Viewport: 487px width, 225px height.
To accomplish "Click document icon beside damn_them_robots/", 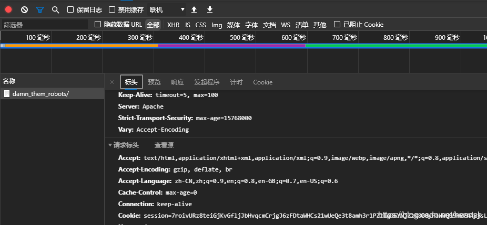I will pyautogui.click(x=6, y=94).
